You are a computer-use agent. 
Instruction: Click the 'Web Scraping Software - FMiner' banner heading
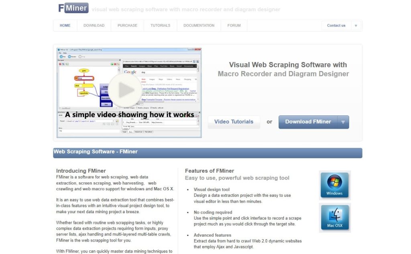pyautogui.click(x=96, y=152)
